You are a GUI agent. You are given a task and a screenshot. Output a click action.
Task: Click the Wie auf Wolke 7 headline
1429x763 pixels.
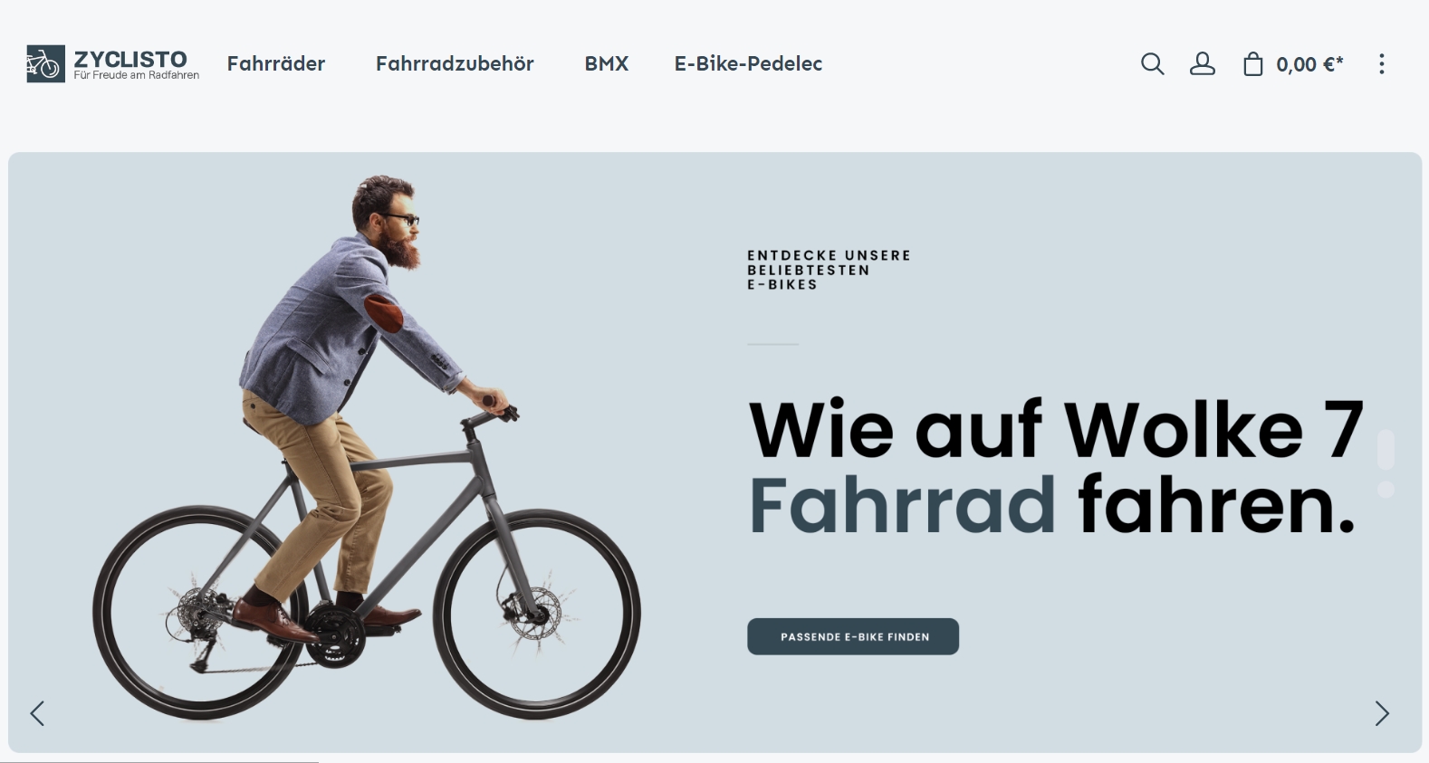[x=1055, y=428]
